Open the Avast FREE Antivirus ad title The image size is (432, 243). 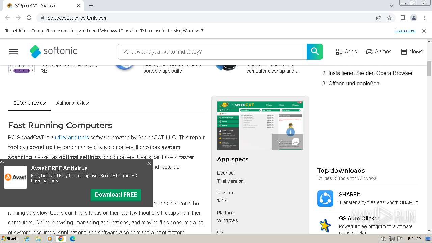tap(59, 168)
